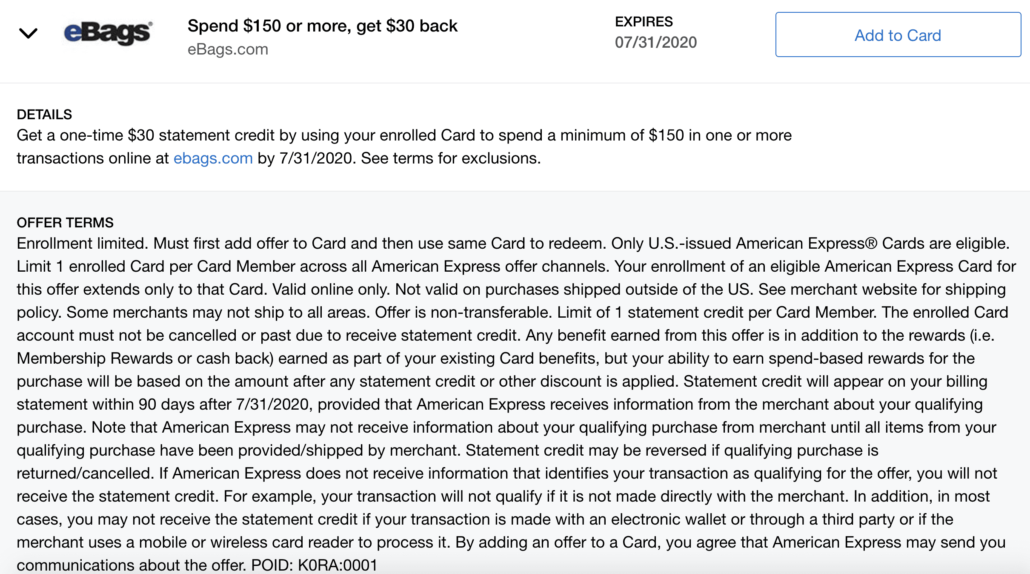Click the "Valid online only." sentence
The width and height of the screenshot is (1030, 574).
pyautogui.click(x=331, y=290)
